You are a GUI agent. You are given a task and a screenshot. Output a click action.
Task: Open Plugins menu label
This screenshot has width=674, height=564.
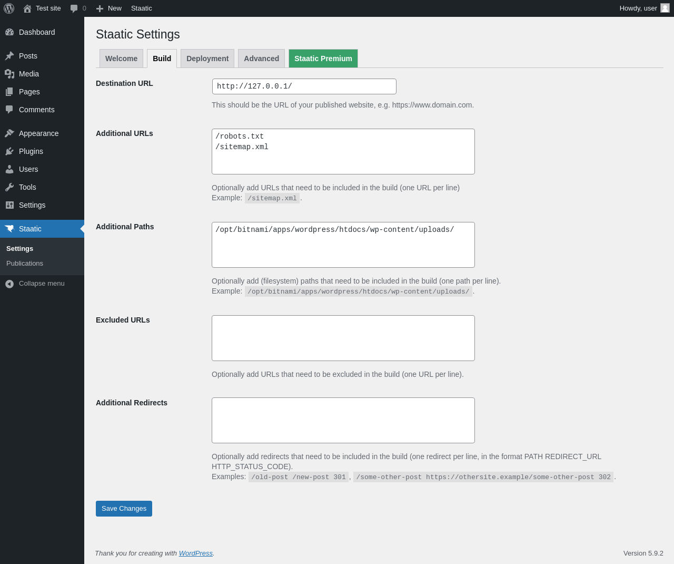(x=31, y=151)
